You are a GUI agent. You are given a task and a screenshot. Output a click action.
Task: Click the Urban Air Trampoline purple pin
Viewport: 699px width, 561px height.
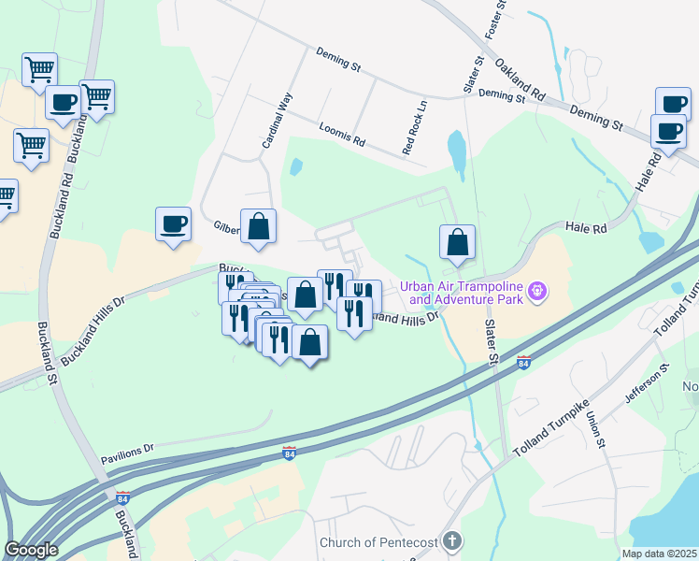(x=537, y=293)
